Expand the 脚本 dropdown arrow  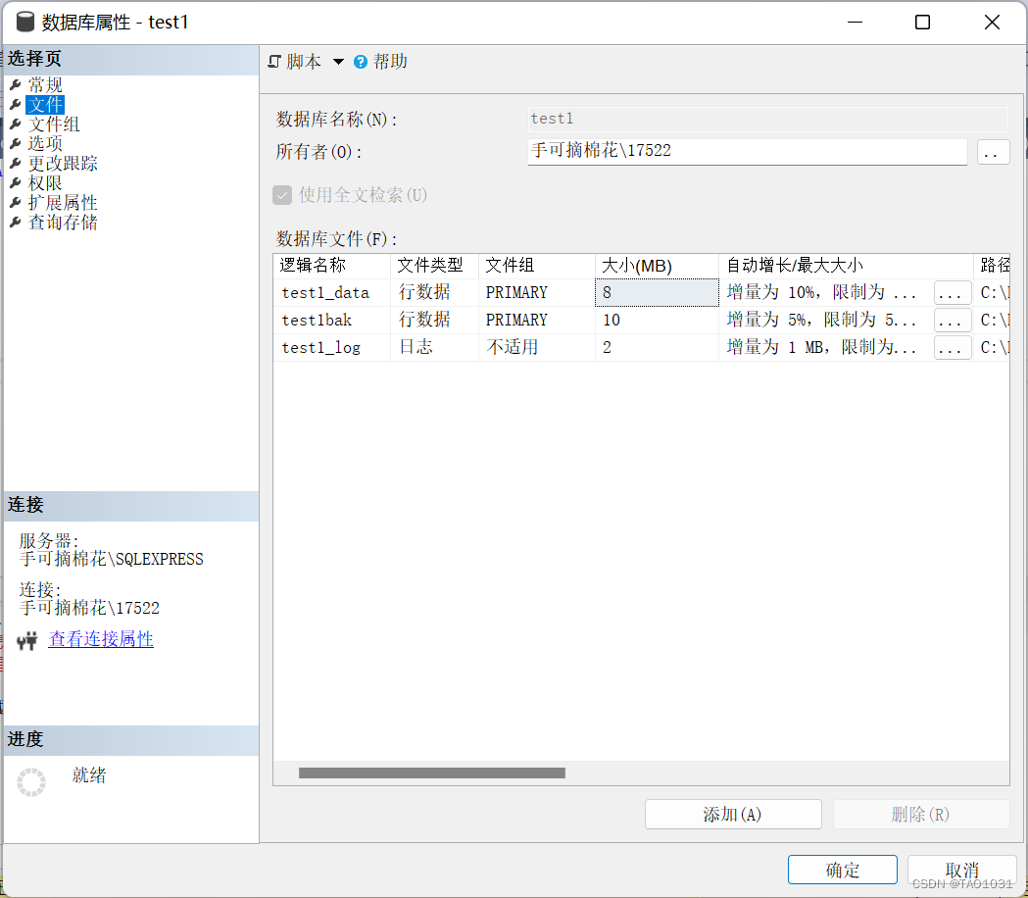[x=338, y=62]
